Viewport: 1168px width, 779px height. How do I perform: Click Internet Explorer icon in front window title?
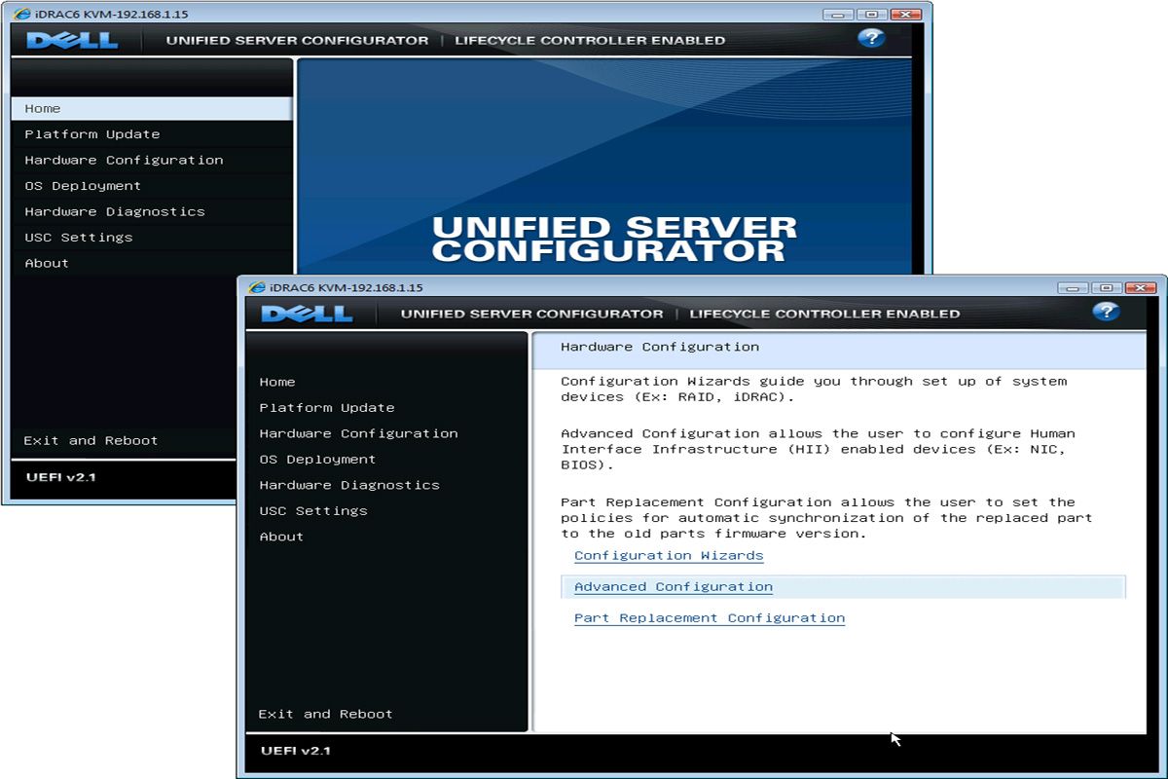257,287
